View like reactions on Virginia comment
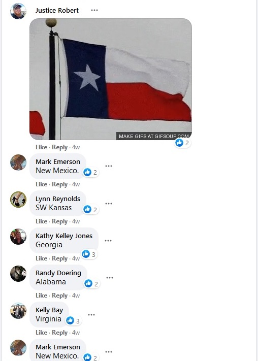 74,320
